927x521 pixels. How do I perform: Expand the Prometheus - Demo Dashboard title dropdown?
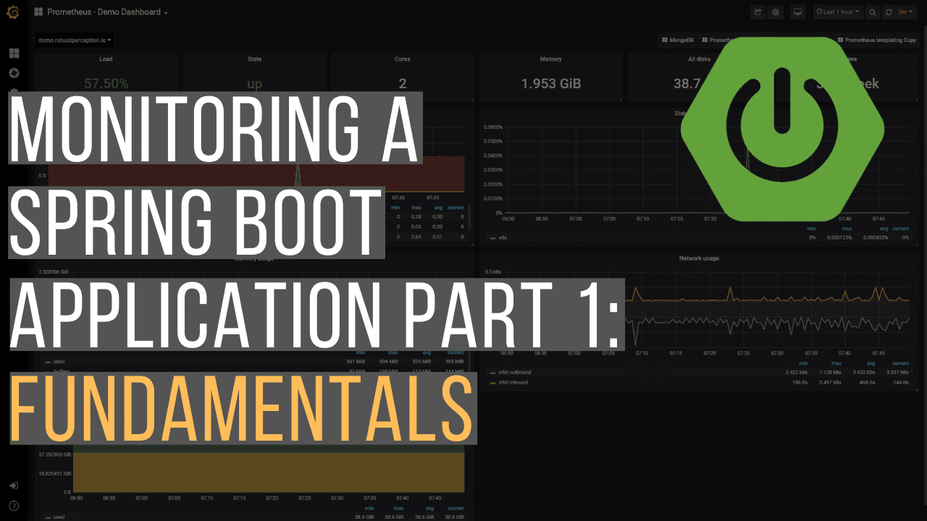tap(106, 12)
